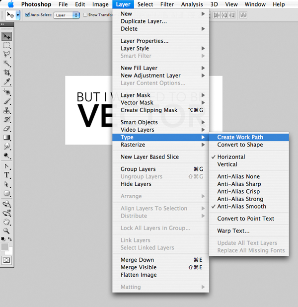Click the background color swatch

click(10, 251)
